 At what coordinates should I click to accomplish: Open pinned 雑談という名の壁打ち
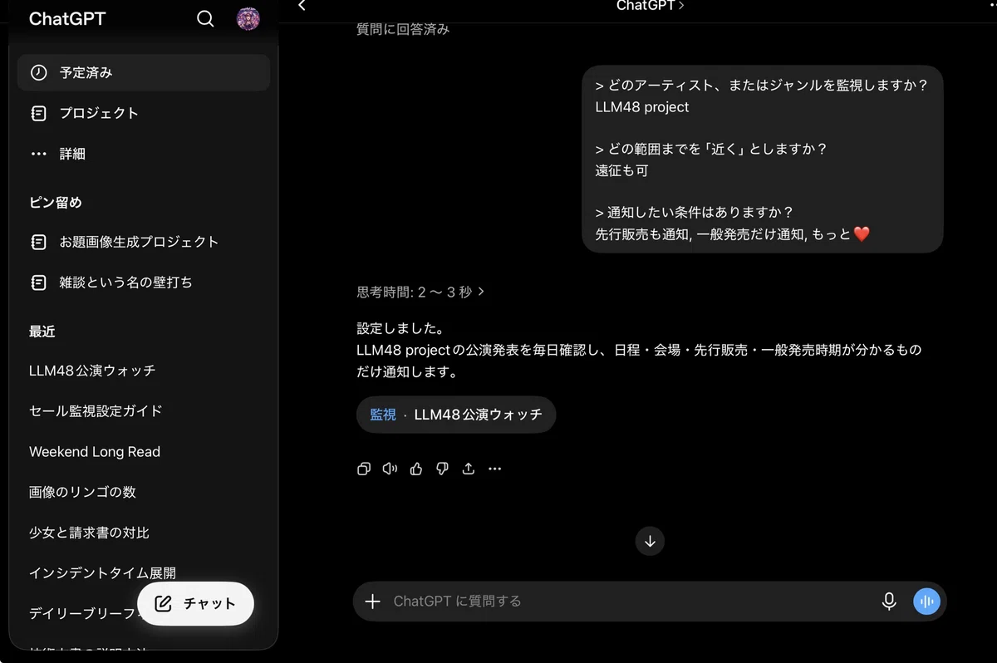144,282
